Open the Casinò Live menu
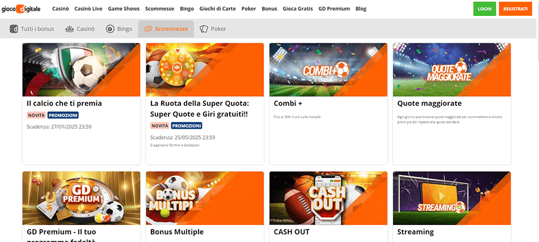The height and width of the screenshot is (242, 539). pos(89,9)
